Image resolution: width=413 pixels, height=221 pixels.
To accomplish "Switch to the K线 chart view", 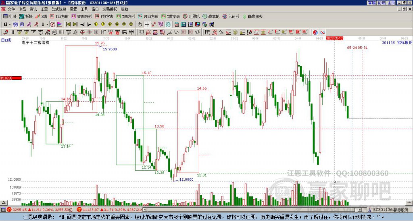I will click(41, 16).
